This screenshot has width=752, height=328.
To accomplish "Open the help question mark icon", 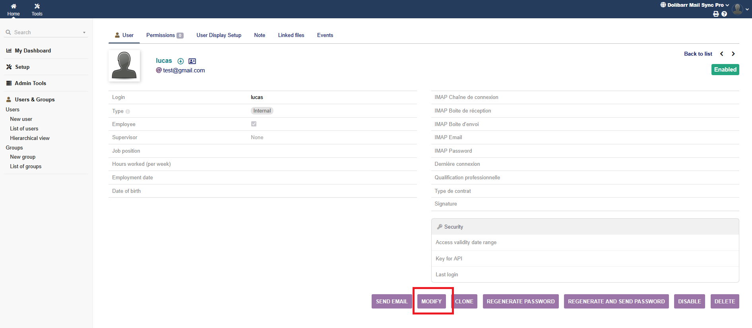I will [x=724, y=14].
